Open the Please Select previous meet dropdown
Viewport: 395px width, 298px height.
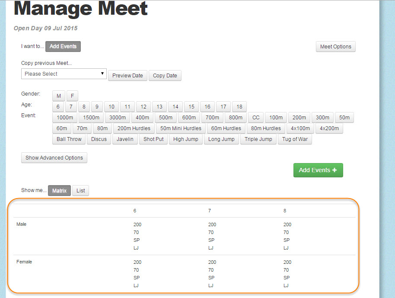click(64, 74)
